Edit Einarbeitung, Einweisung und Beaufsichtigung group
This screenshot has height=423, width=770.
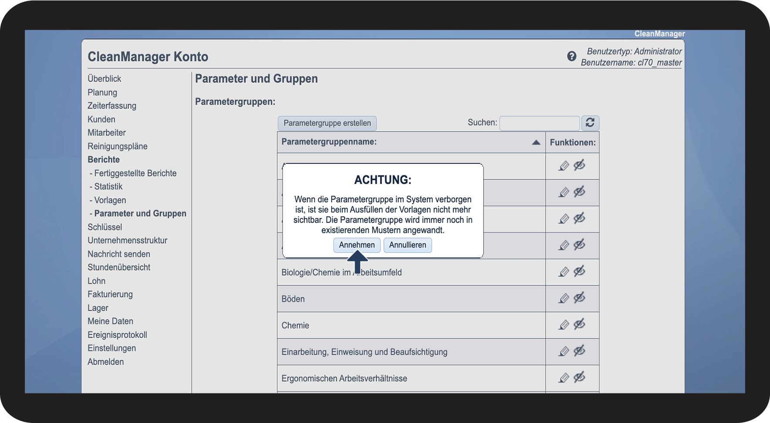[x=564, y=352]
